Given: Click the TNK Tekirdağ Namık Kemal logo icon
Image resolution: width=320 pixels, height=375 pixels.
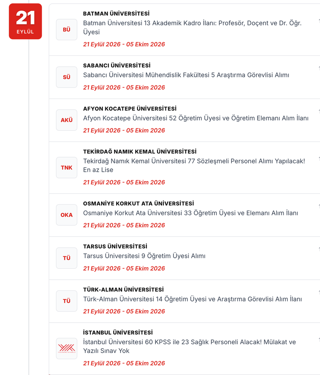Looking at the screenshot, I should tap(67, 168).
